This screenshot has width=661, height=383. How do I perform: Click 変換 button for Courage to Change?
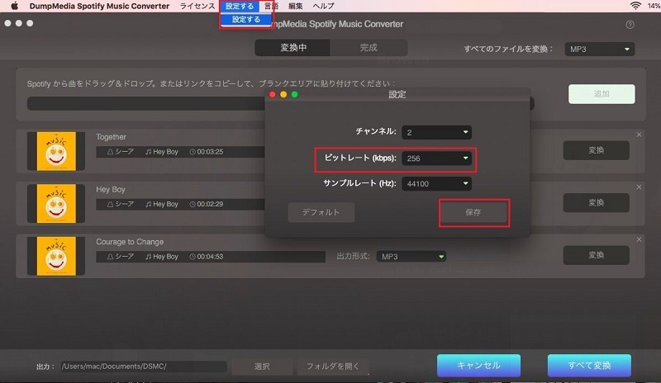click(596, 255)
